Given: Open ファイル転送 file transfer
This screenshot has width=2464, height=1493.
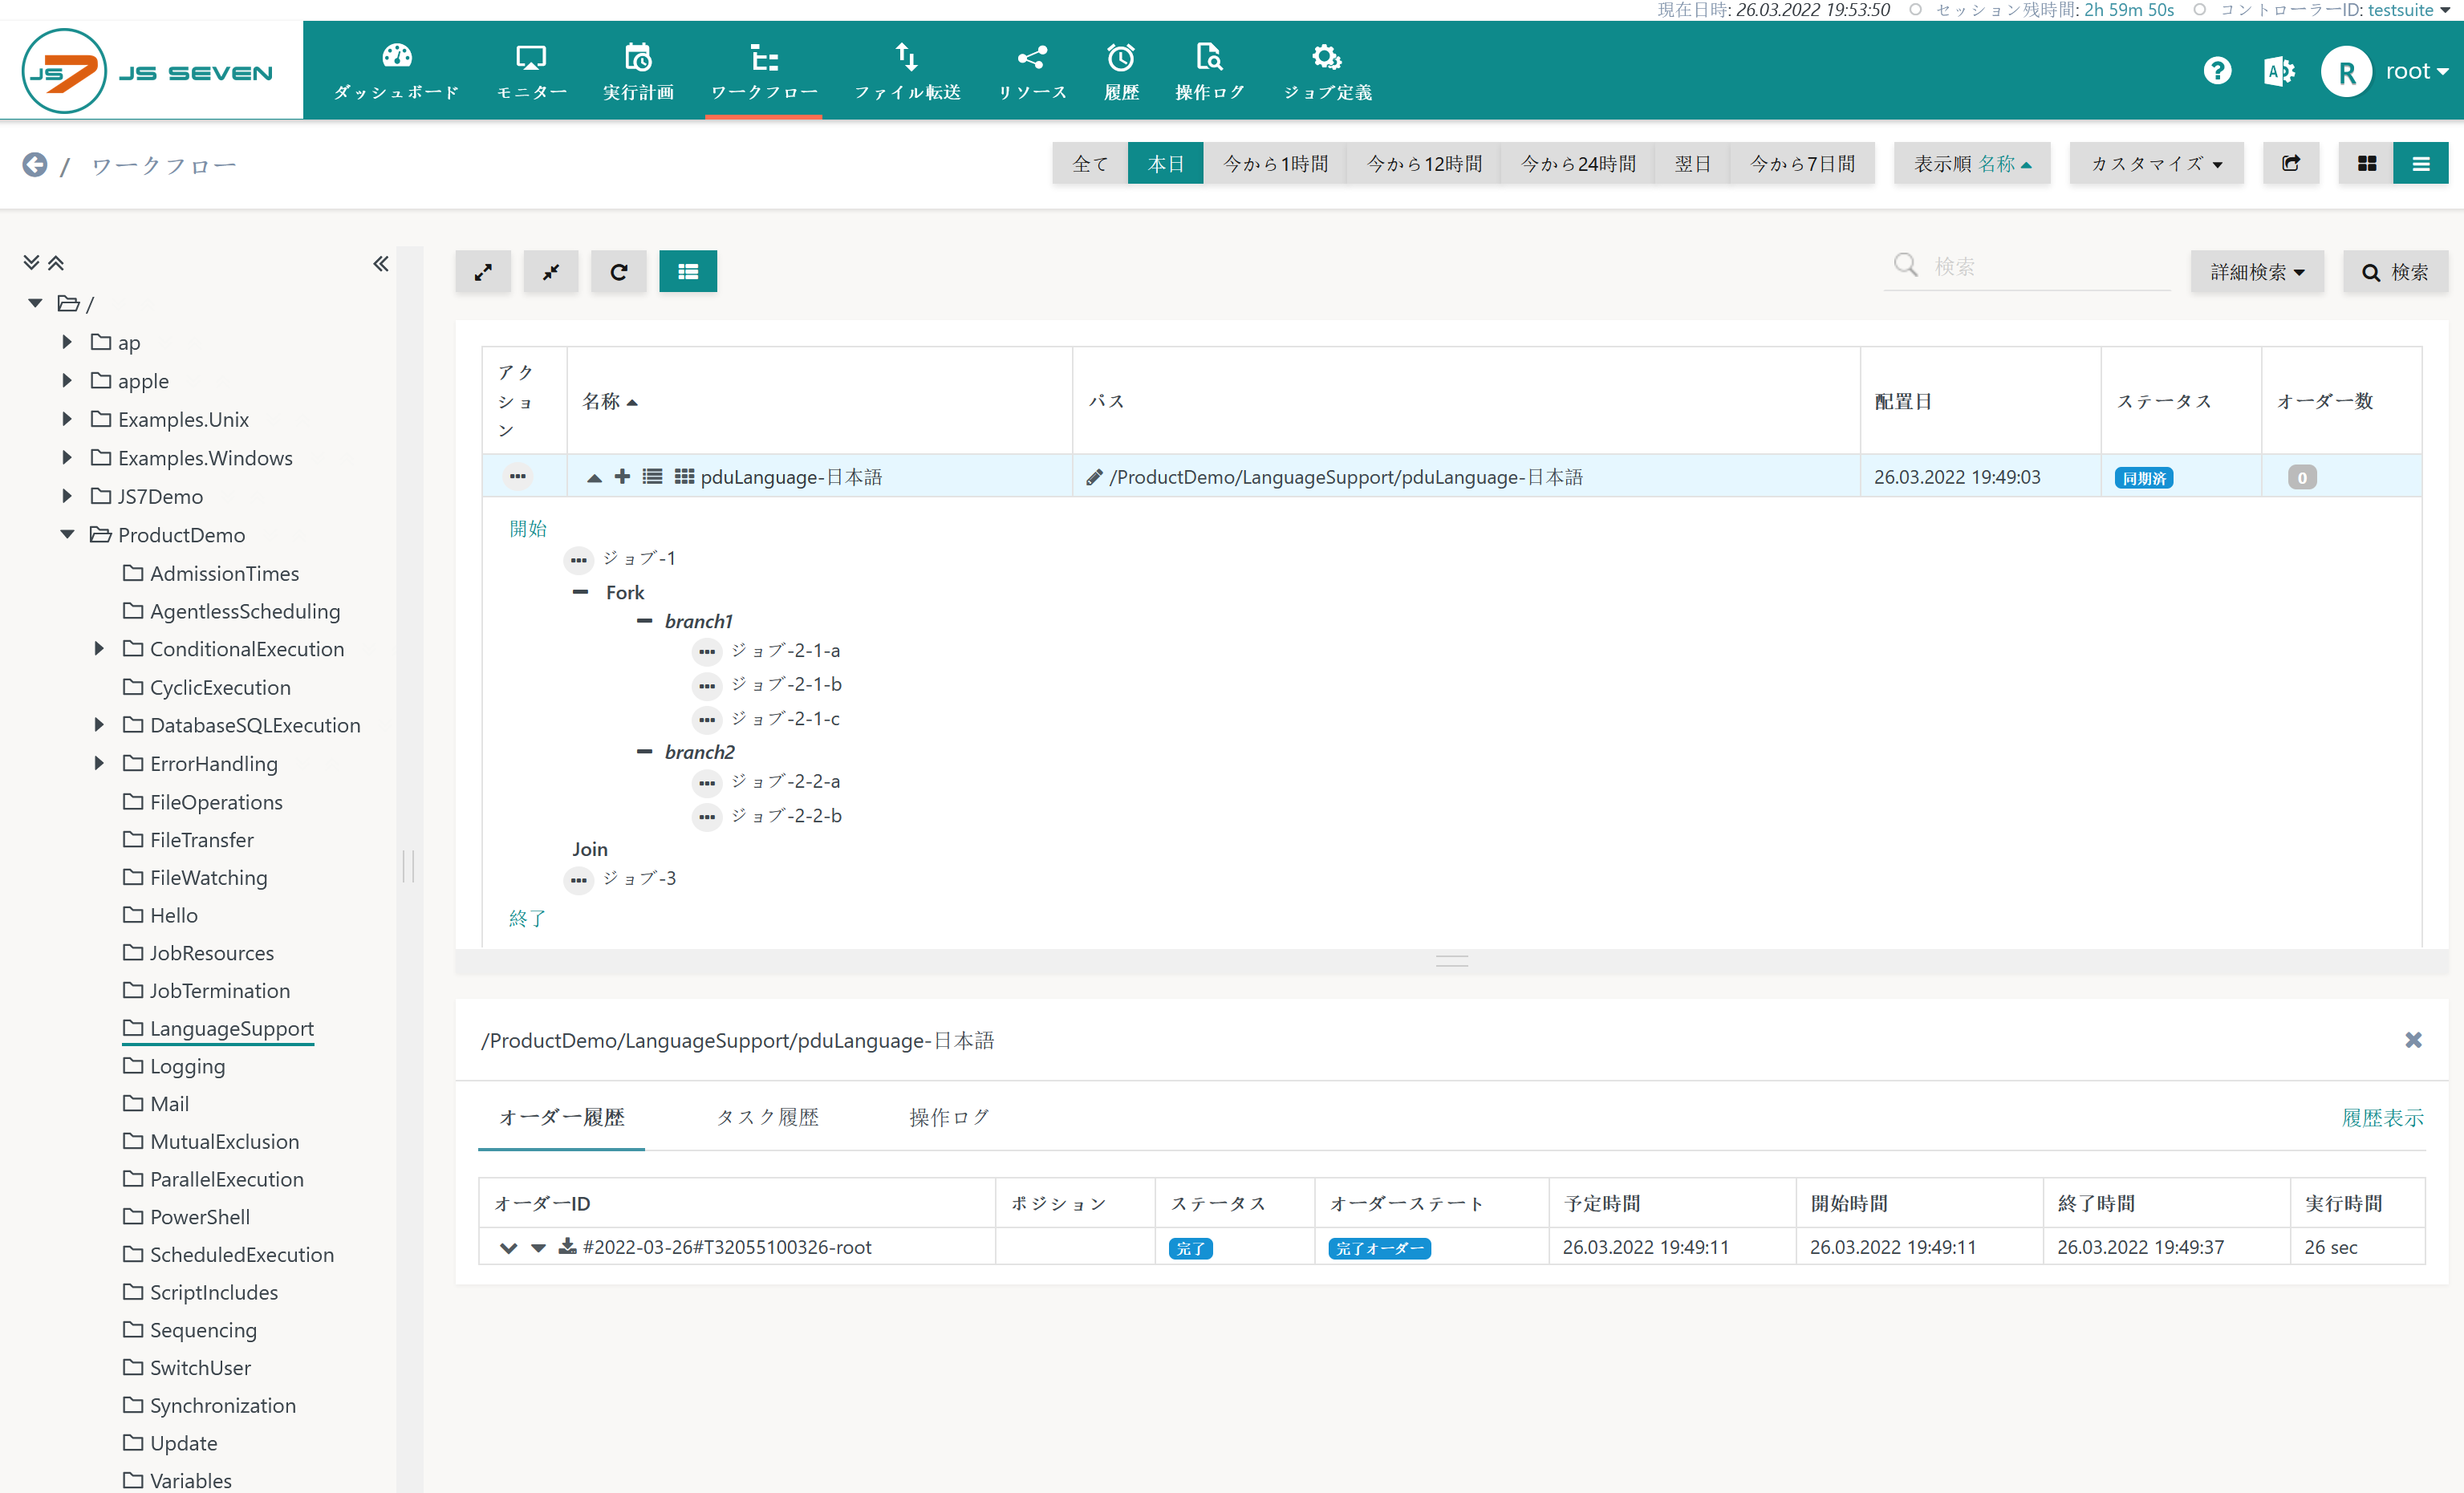Looking at the screenshot, I should click(x=907, y=71).
